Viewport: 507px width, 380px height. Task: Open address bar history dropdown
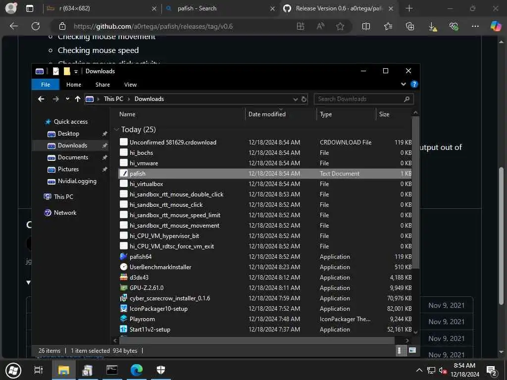[x=295, y=99]
